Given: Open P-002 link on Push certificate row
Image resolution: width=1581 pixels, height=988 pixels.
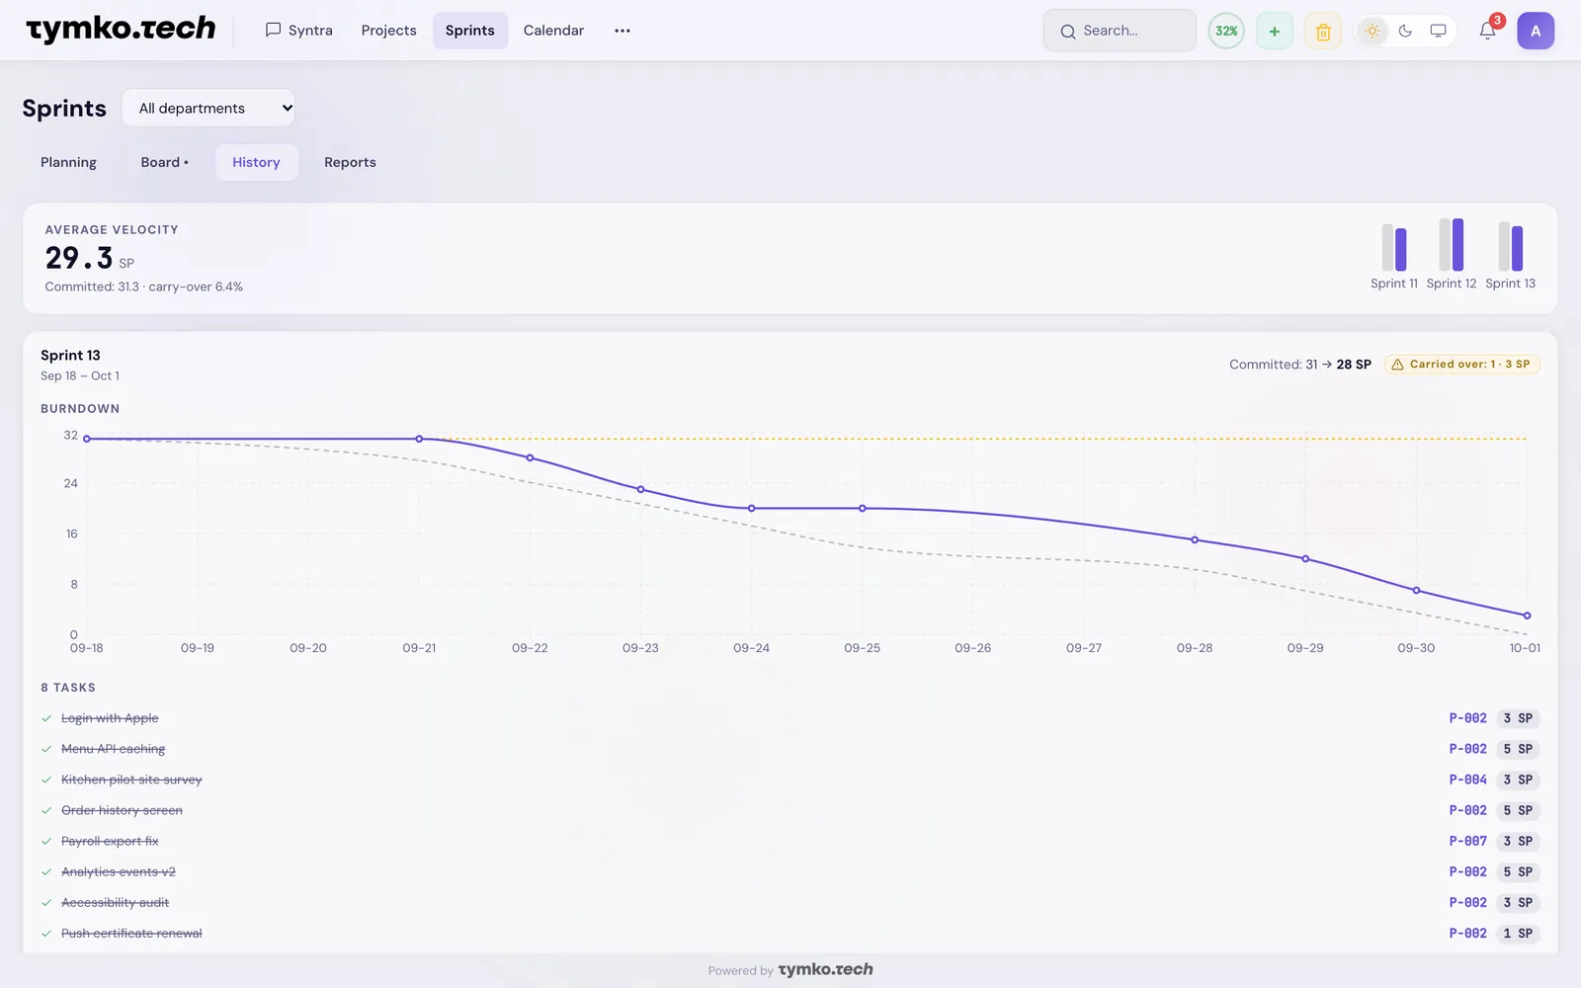Looking at the screenshot, I should [1467, 933].
